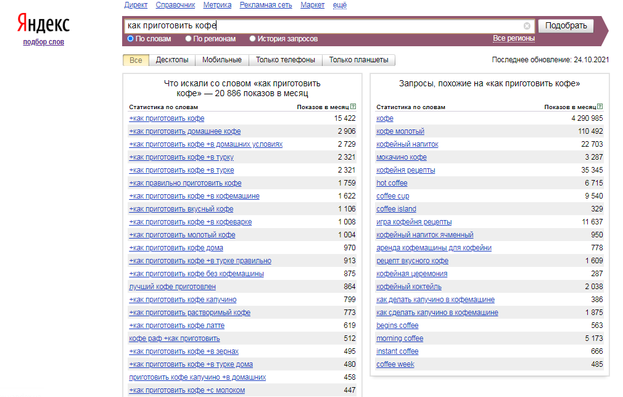The image size is (623, 397).
Task: Open similar query 'coffee island'
Action: click(x=396, y=209)
